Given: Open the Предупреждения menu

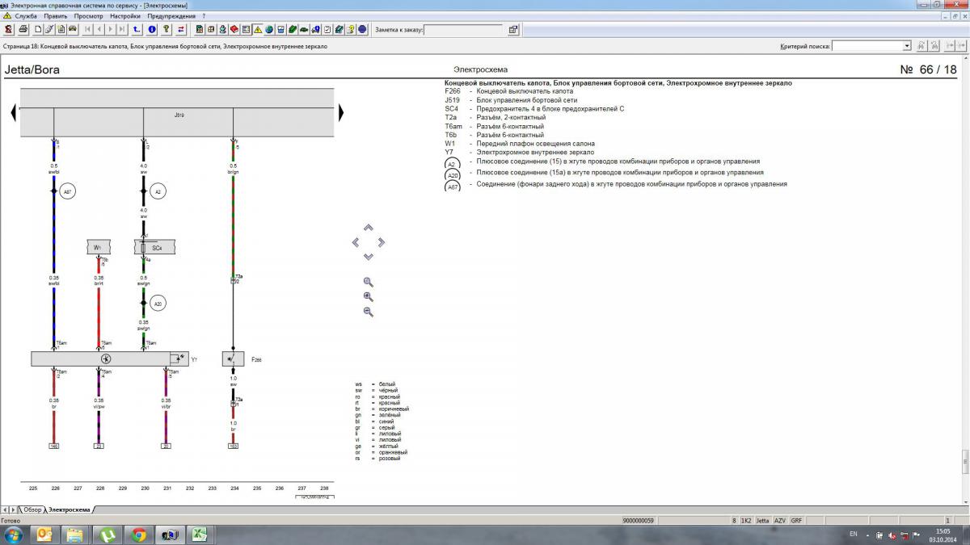Looking at the screenshot, I should click(x=172, y=15).
